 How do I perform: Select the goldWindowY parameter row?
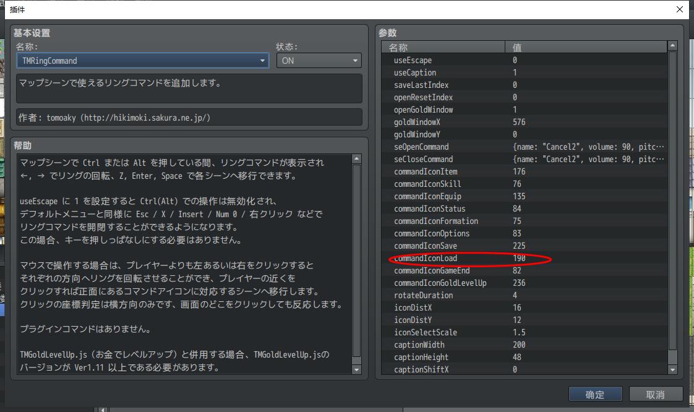coord(525,134)
